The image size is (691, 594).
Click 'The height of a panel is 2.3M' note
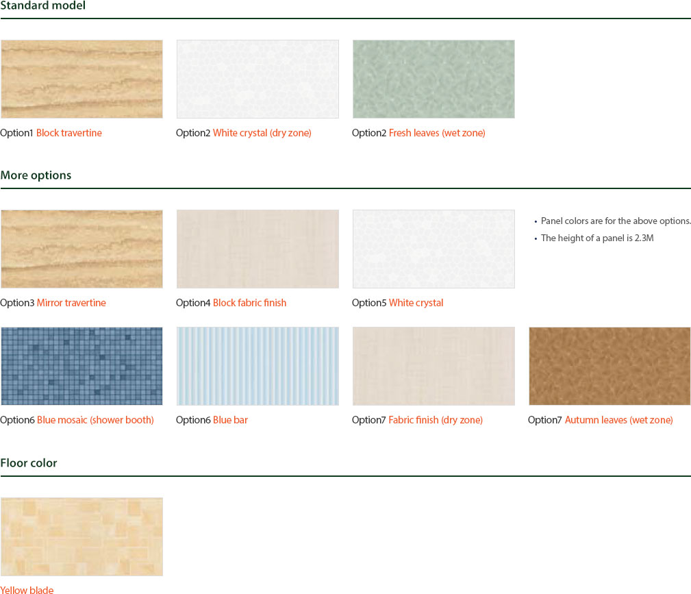click(597, 238)
